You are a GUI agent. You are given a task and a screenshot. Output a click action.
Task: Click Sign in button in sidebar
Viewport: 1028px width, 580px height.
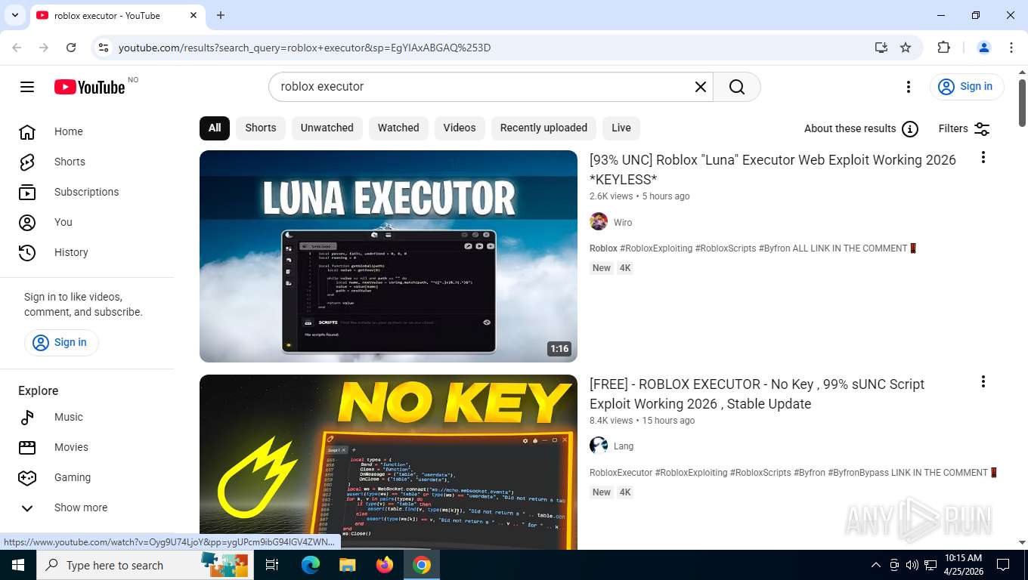[61, 342]
